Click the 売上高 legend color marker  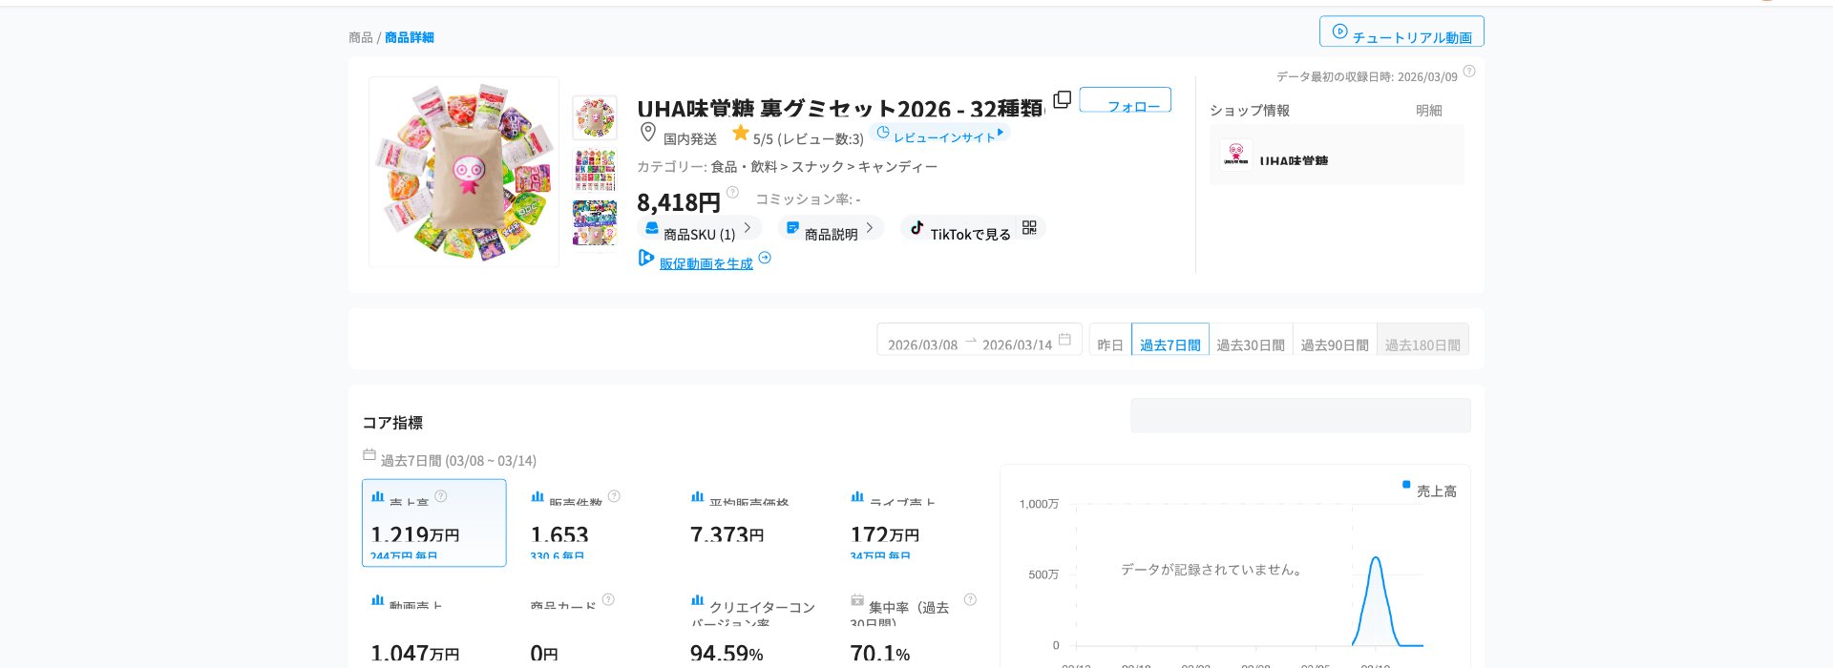tap(1406, 485)
